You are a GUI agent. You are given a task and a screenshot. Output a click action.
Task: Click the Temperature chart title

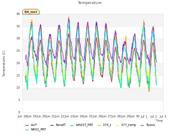pos(90,3)
